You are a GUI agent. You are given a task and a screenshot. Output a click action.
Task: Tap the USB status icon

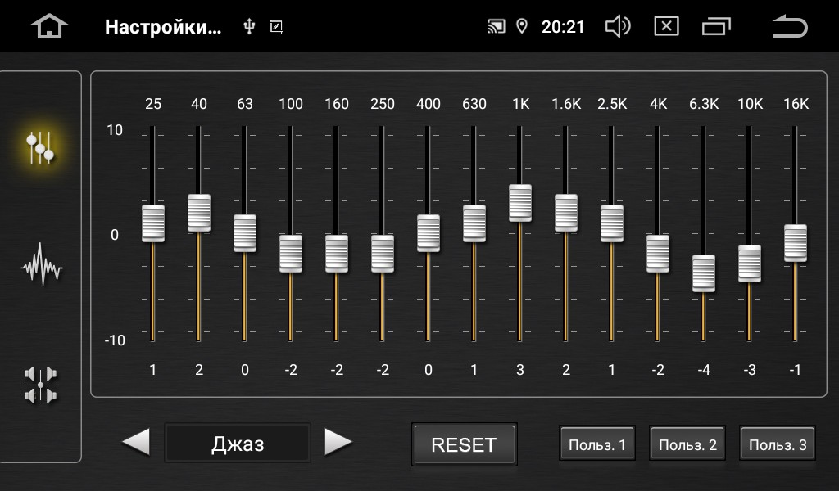pos(249,27)
